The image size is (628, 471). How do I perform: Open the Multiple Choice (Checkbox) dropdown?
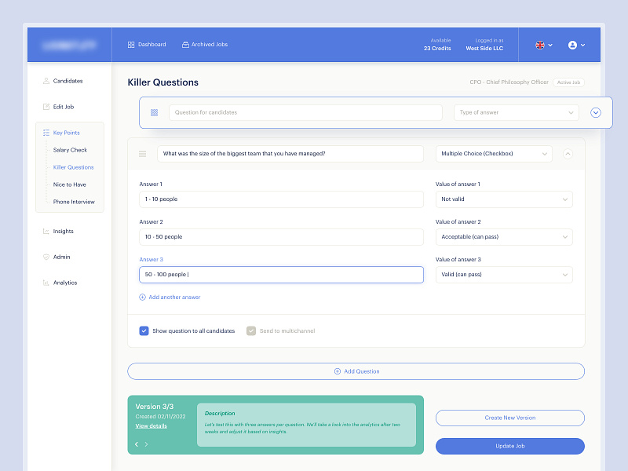tap(495, 154)
